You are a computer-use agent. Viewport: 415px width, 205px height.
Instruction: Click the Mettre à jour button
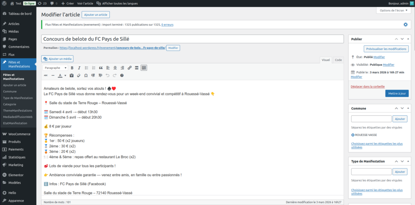click(x=397, y=93)
